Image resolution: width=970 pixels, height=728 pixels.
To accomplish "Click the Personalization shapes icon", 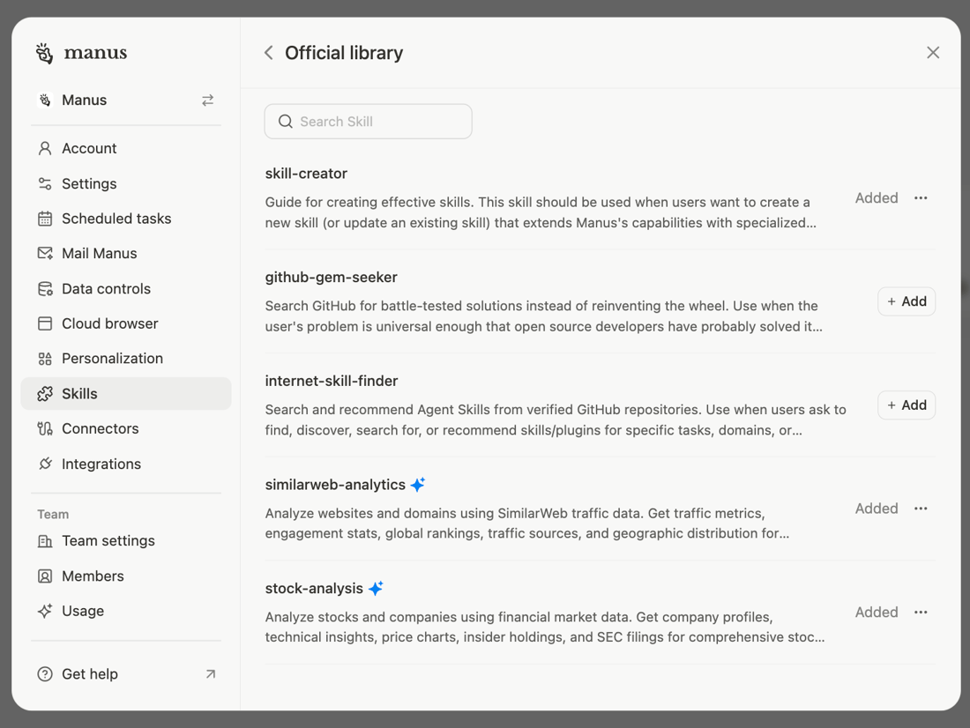I will [x=45, y=359].
